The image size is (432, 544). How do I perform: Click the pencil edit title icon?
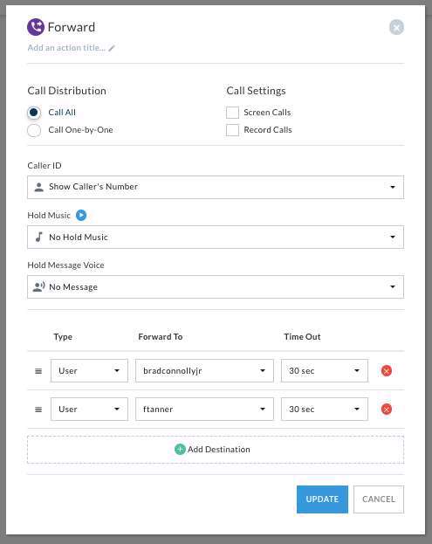coord(112,48)
